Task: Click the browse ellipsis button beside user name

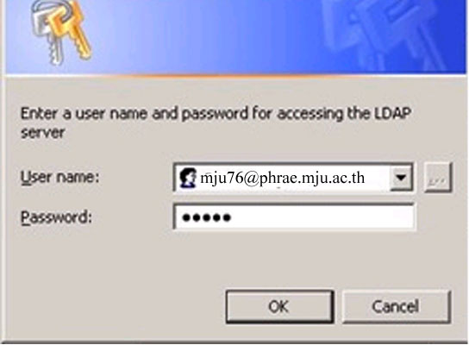Action: coord(438,178)
